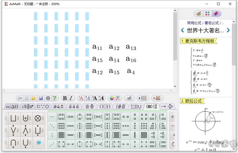Toggle the pencil notes icon in right panel
This screenshot has width=238, height=153.
tap(198, 14)
